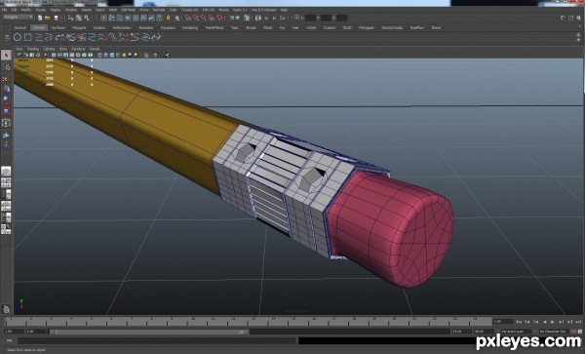Toggle textured display in panel toolbar
585x354 pixels.
[x=118, y=55]
